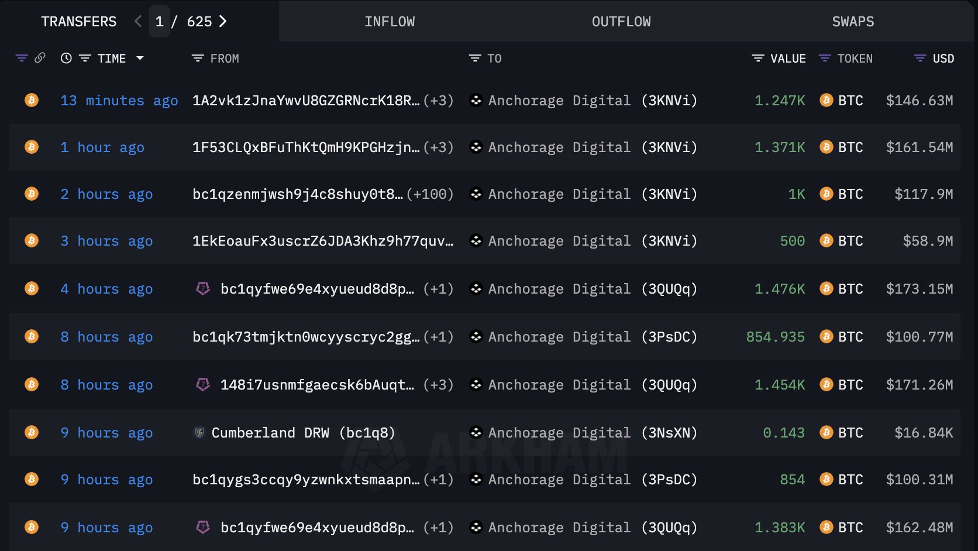Image resolution: width=978 pixels, height=551 pixels.
Task: Toggle the TOKEN column filter
Action: click(825, 58)
